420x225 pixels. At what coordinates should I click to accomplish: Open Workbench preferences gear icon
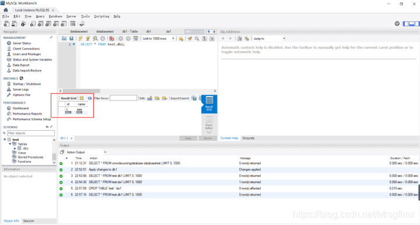397,23
